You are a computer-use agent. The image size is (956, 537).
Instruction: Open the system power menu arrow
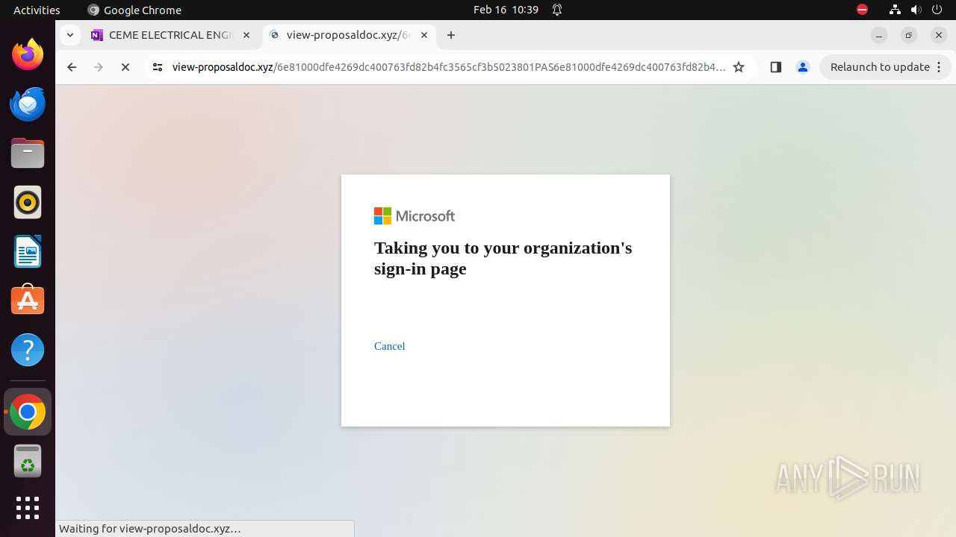coord(937,10)
